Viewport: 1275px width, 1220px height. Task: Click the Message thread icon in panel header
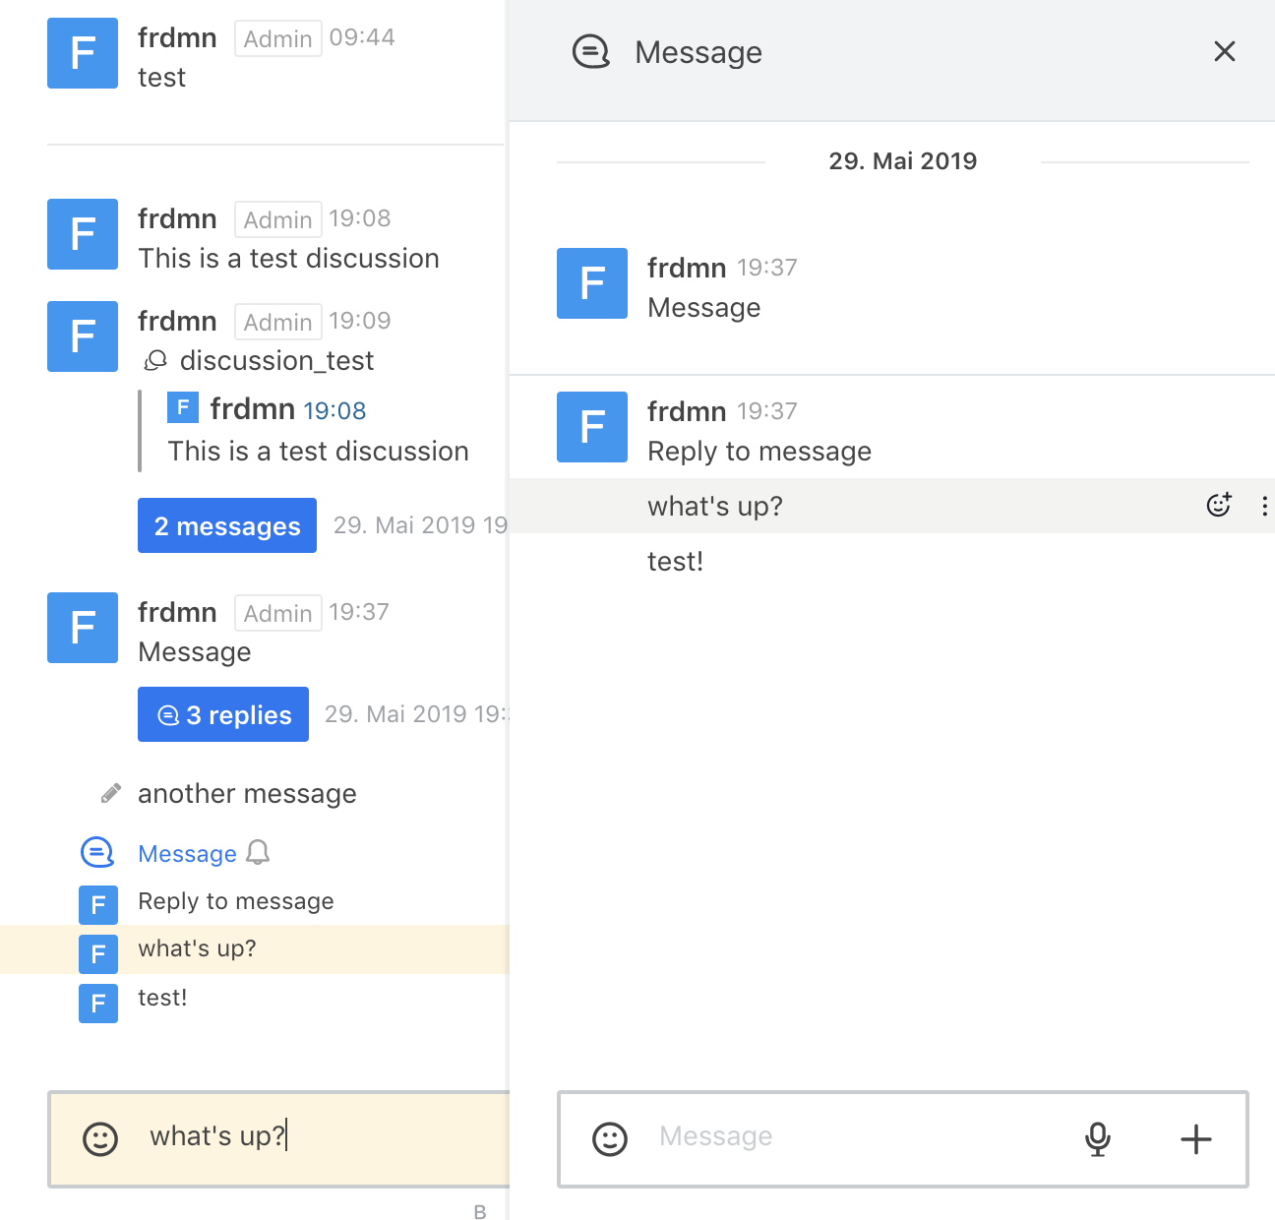click(590, 51)
